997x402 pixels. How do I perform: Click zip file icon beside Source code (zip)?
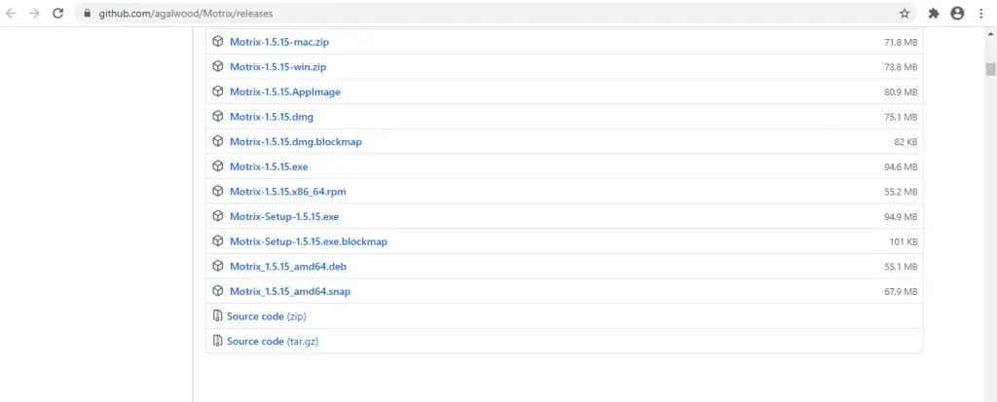218,315
